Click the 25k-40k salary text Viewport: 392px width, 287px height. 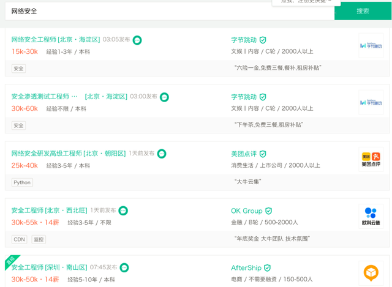point(24,166)
